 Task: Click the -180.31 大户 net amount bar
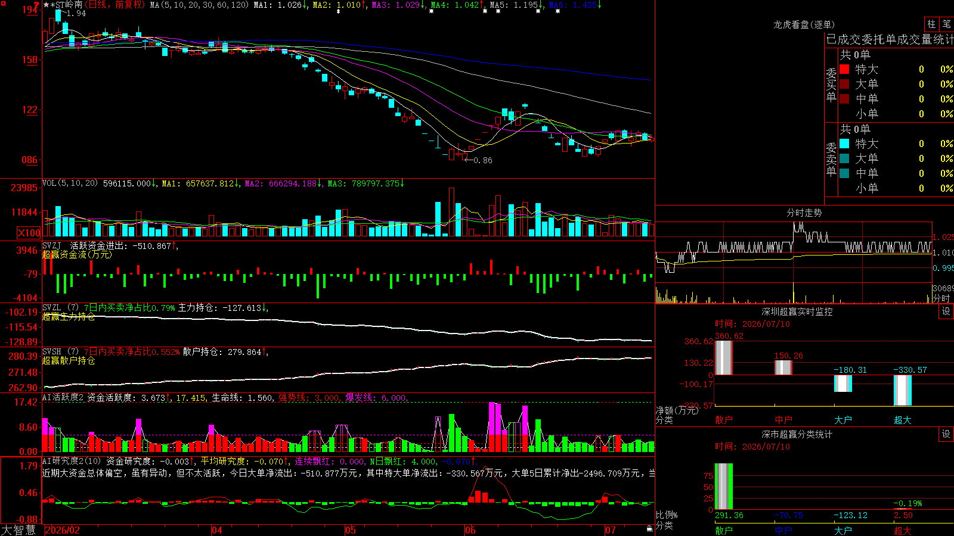843,384
